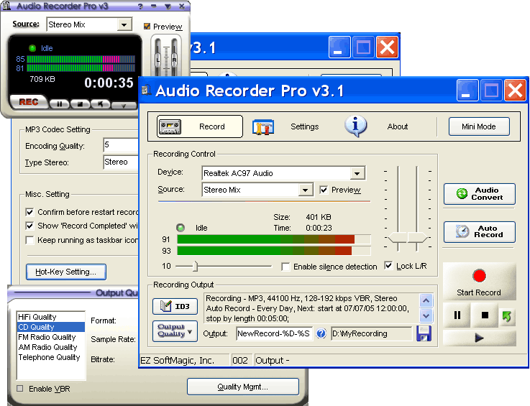Expand the Source dropdown in main window
The width and height of the screenshot is (530, 406).
coord(305,190)
